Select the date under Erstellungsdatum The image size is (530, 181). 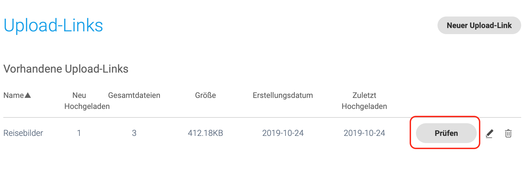click(283, 133)
